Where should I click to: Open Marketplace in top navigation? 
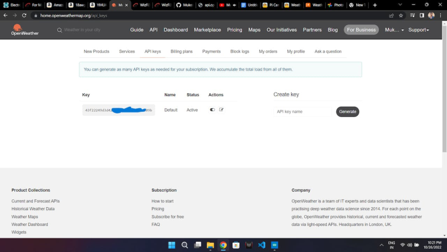[207, 30]
